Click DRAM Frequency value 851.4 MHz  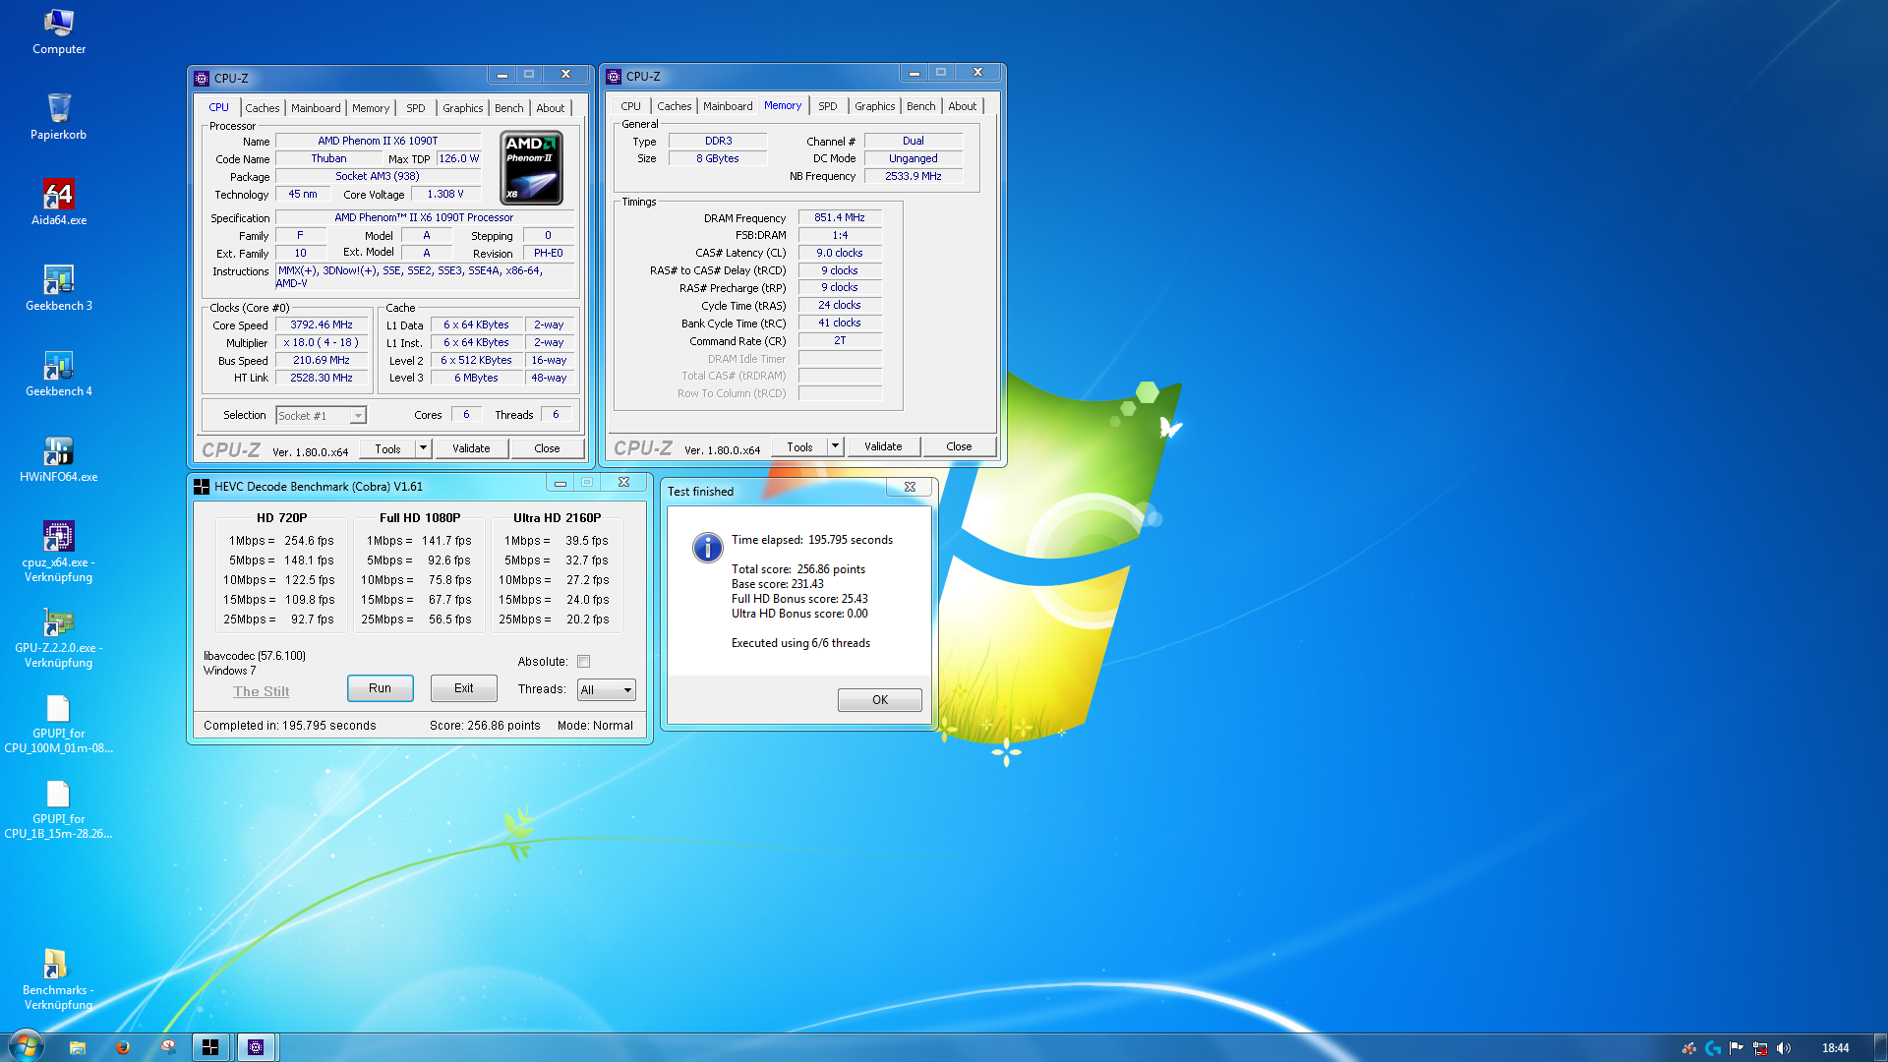840,218
